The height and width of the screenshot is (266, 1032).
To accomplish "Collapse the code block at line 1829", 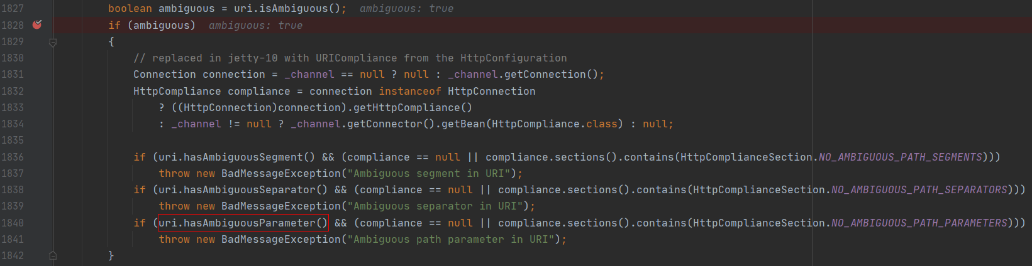I will [x=53, y=42].
